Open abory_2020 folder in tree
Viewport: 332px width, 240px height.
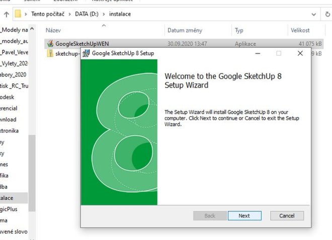tap(13, 75)
